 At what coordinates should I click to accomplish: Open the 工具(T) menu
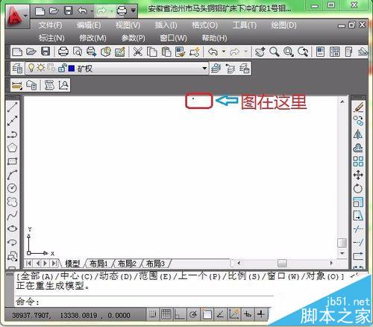(245, 25)
